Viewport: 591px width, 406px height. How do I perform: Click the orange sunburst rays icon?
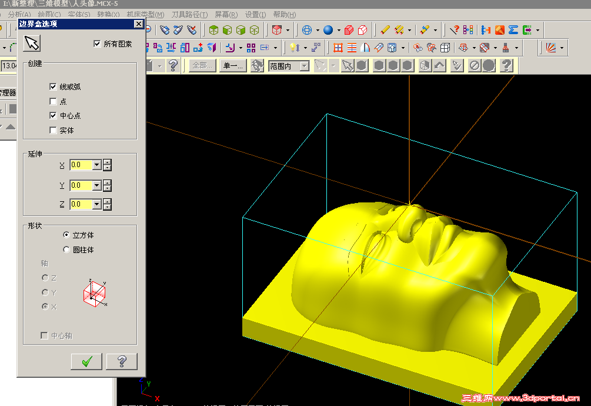point(551,48)
